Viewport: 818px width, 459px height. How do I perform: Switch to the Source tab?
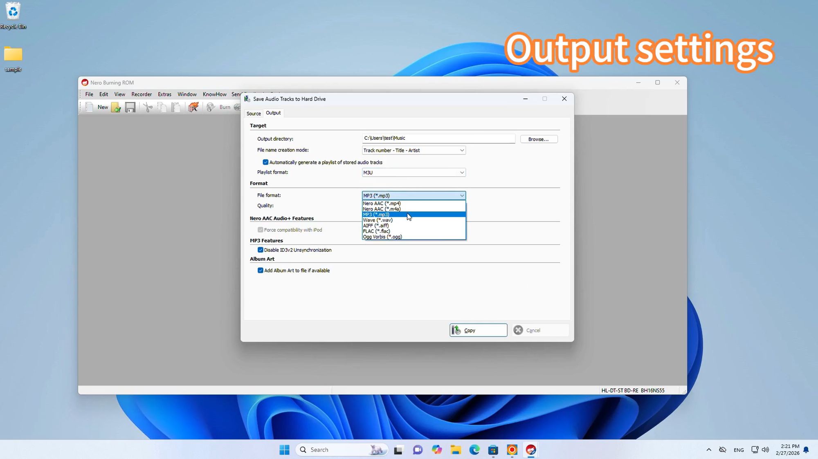click(253, 113)
